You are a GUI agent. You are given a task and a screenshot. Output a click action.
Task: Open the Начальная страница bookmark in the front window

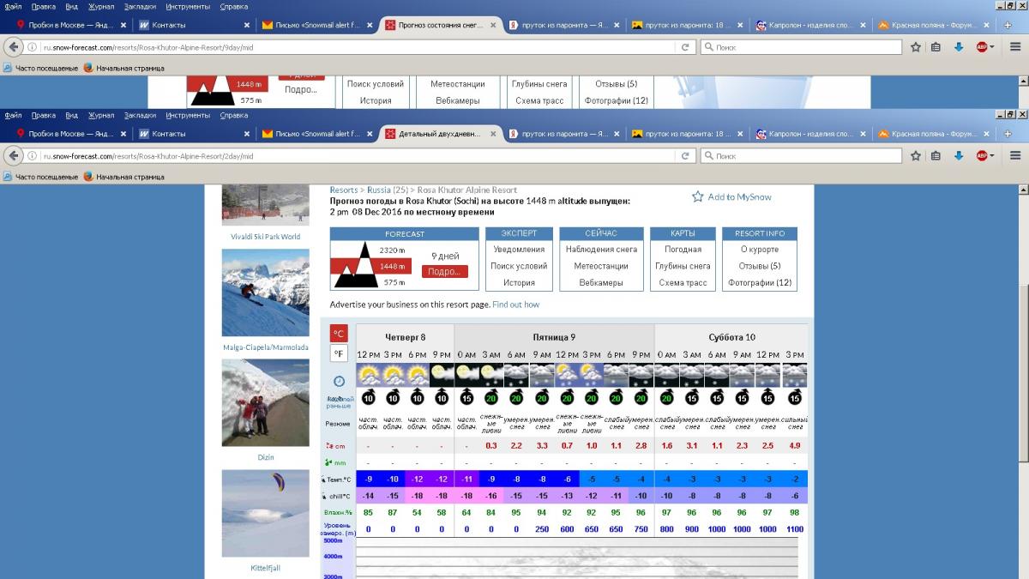pos(123,177)
